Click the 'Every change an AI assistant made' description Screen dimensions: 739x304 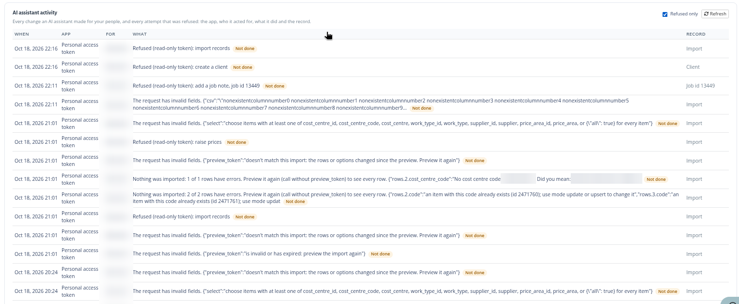pyautogui.click(x=162, y=22)
